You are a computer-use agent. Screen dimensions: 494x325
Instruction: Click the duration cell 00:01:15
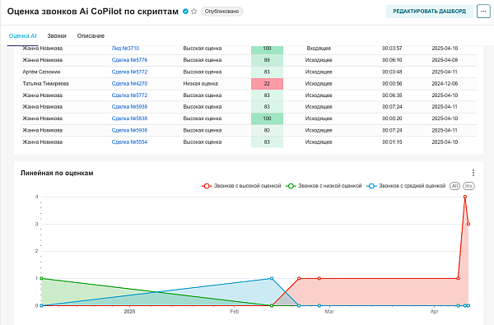[x=392, y=142]
